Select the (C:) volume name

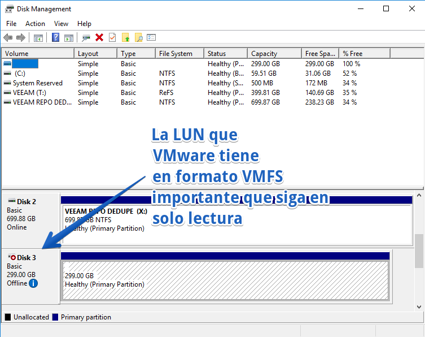click(x=20, y=74)
